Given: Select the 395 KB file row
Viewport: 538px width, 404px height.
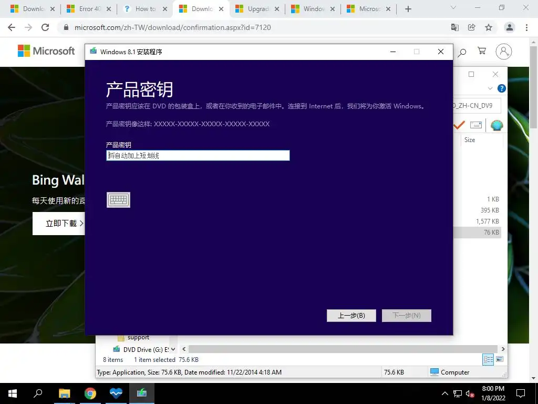Looking at the screenshot, I should pyautogui.click(x=477, y=210).
